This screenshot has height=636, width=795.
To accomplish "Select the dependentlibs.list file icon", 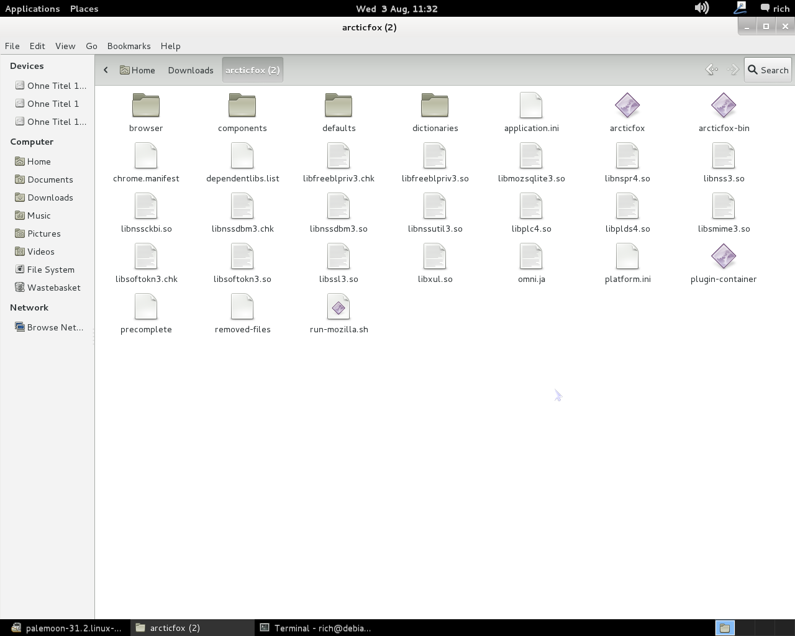I will [x=242, y=156].
